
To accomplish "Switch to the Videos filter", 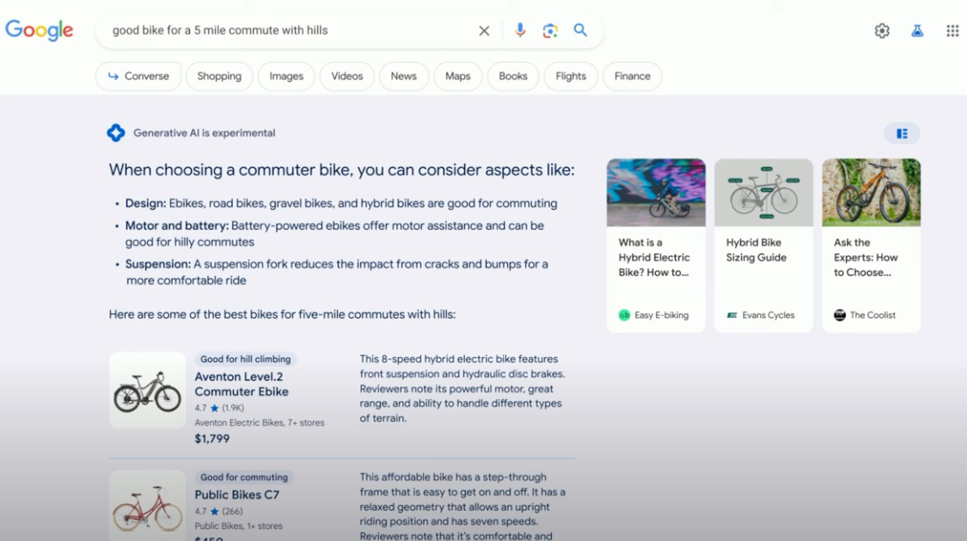I will point(346,76).
